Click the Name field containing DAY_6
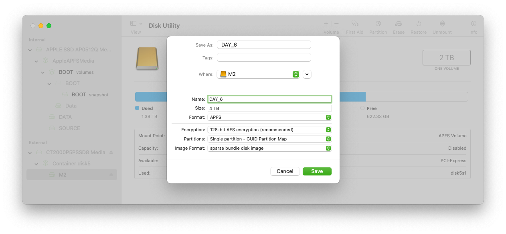The image size is (506, 234). (x=269, y=99)
